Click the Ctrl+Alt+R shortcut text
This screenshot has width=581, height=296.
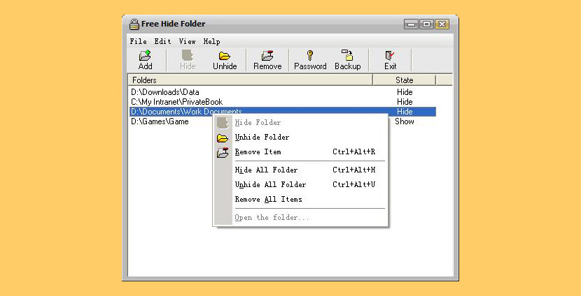tap(354, 152)
